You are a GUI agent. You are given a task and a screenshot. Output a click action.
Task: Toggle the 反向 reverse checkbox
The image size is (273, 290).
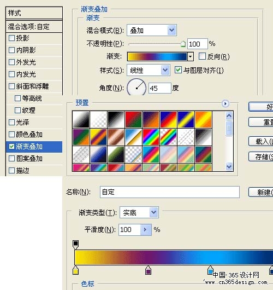click(202, 56)
